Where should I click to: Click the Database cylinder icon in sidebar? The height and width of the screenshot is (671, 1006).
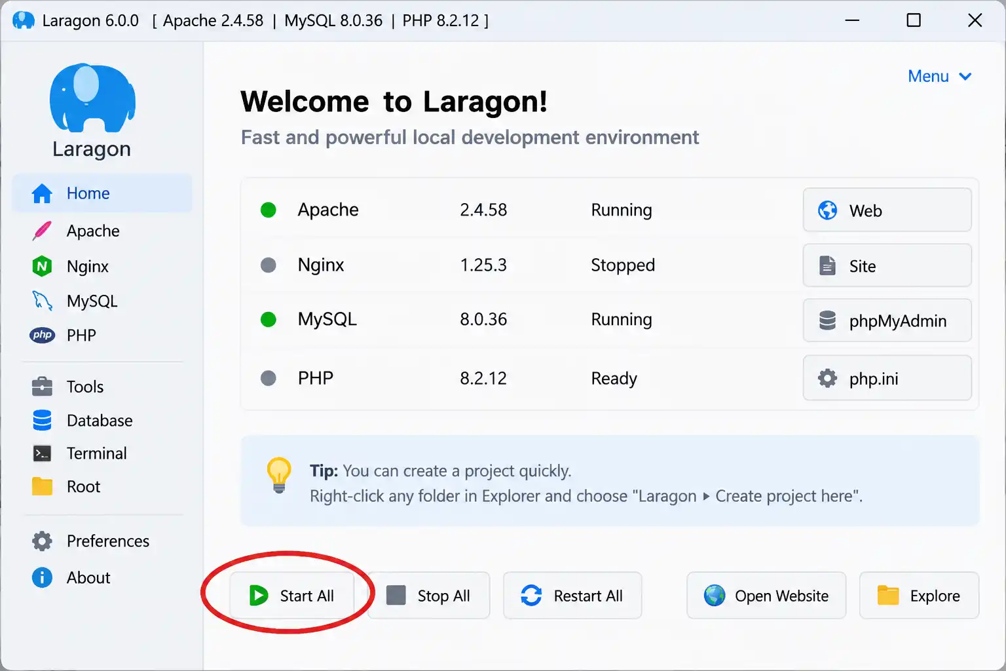pos(42,420)
